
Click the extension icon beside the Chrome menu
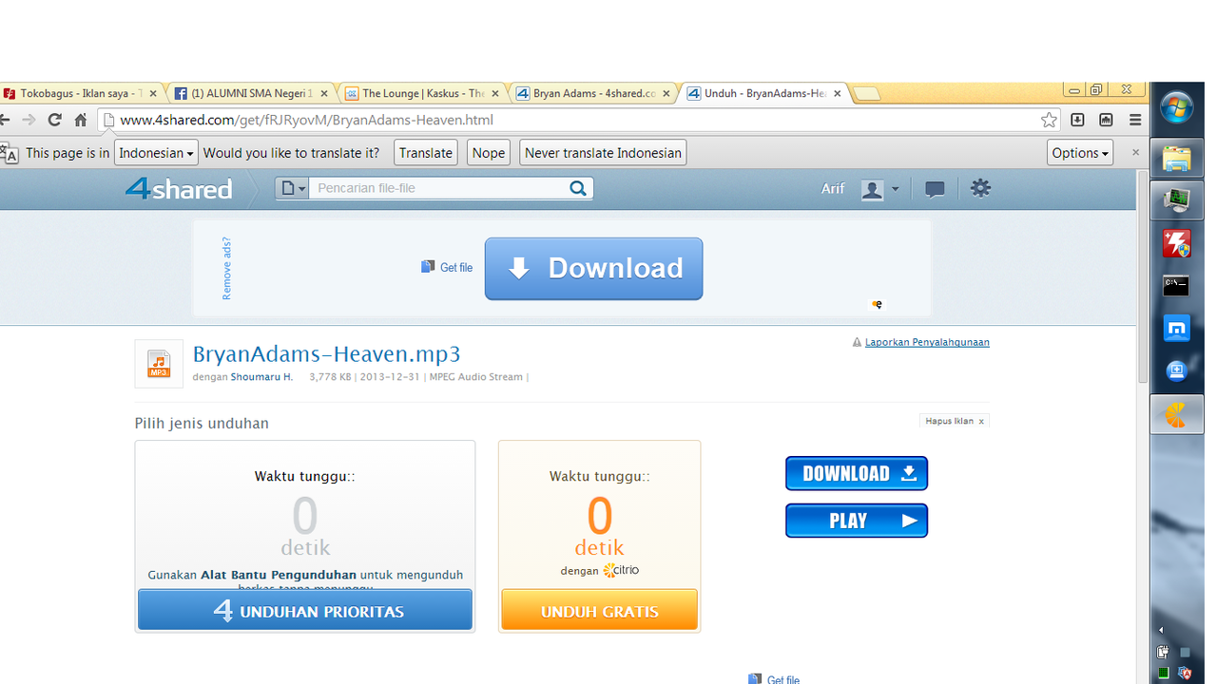click(1106, 120)
